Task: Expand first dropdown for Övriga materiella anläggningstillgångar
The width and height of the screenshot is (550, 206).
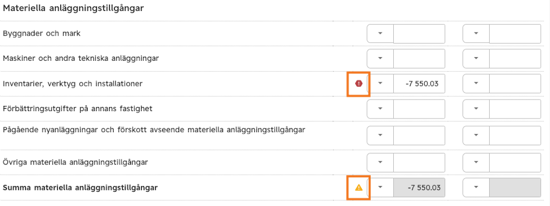Action: point(380,162)
